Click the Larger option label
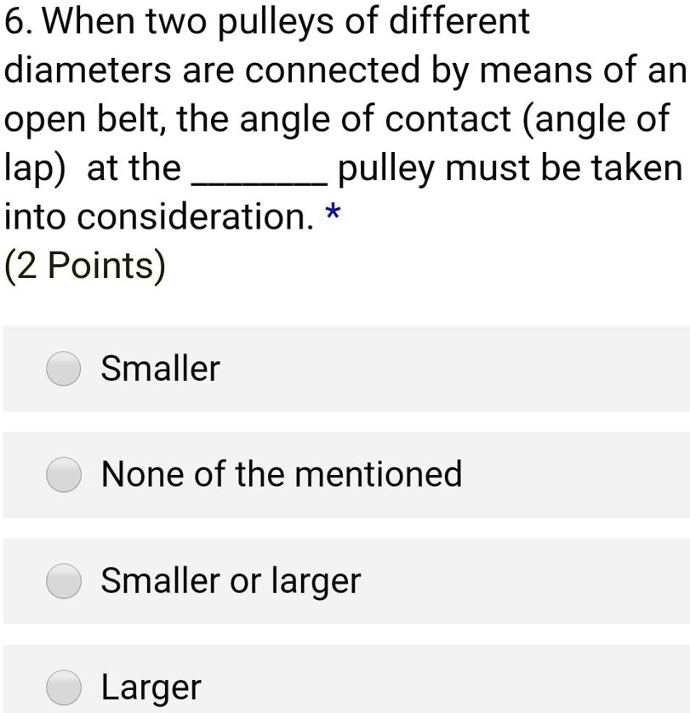The width and height of the screenshot is (690, 713). [x=150, y=688]
